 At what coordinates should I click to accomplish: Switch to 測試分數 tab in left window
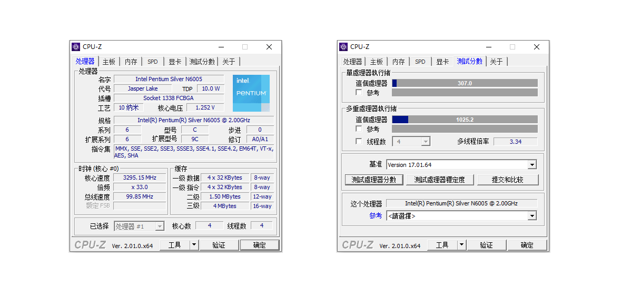202,62
